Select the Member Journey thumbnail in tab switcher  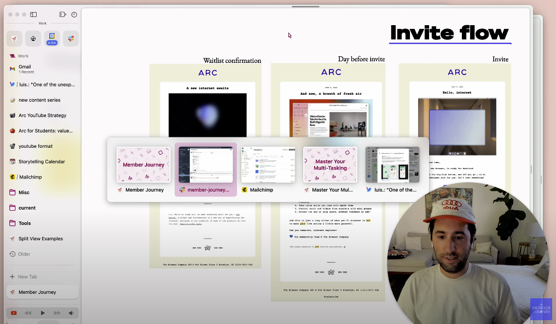143,165
